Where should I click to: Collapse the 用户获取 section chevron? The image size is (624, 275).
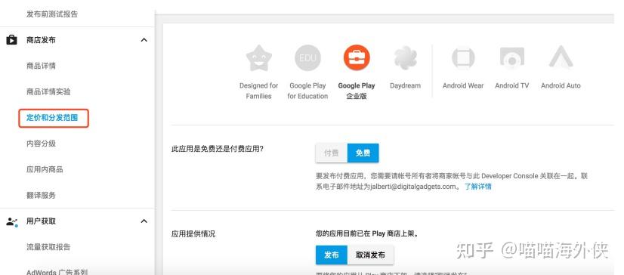click(144, 221)
